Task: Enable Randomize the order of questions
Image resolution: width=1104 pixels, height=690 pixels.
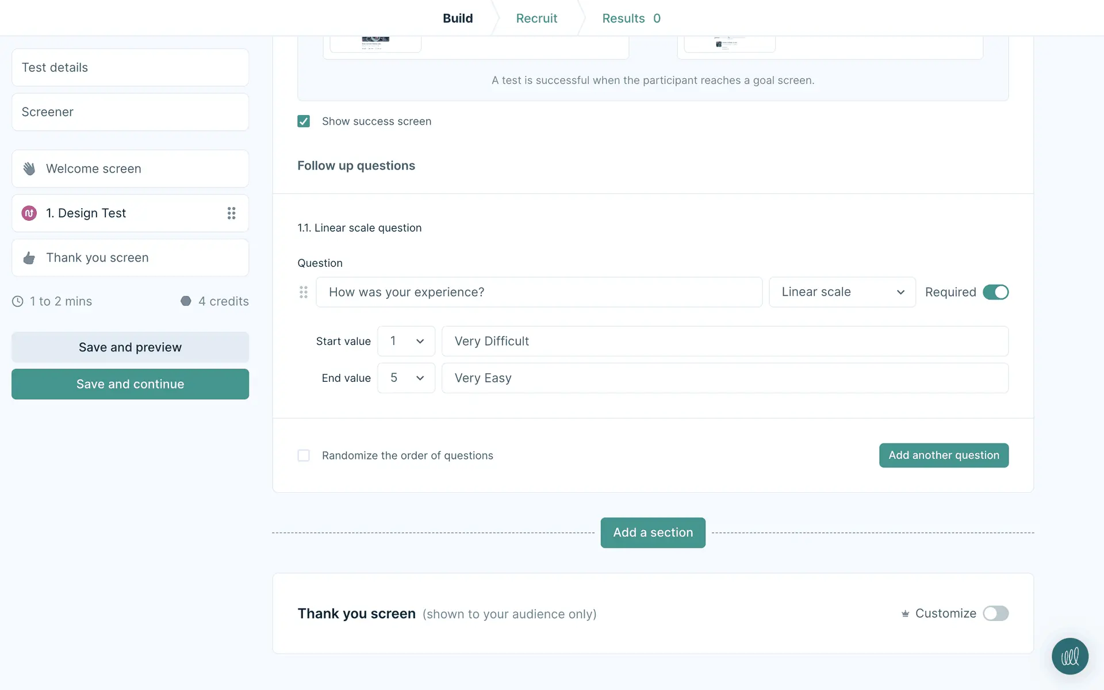Action: click(x=304, y=455)
